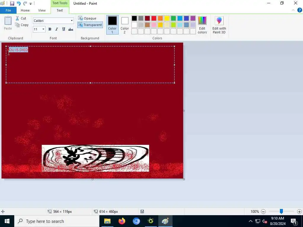Pick the rose pink color swatch
This screenshot has width=303, height=227.
154,25
